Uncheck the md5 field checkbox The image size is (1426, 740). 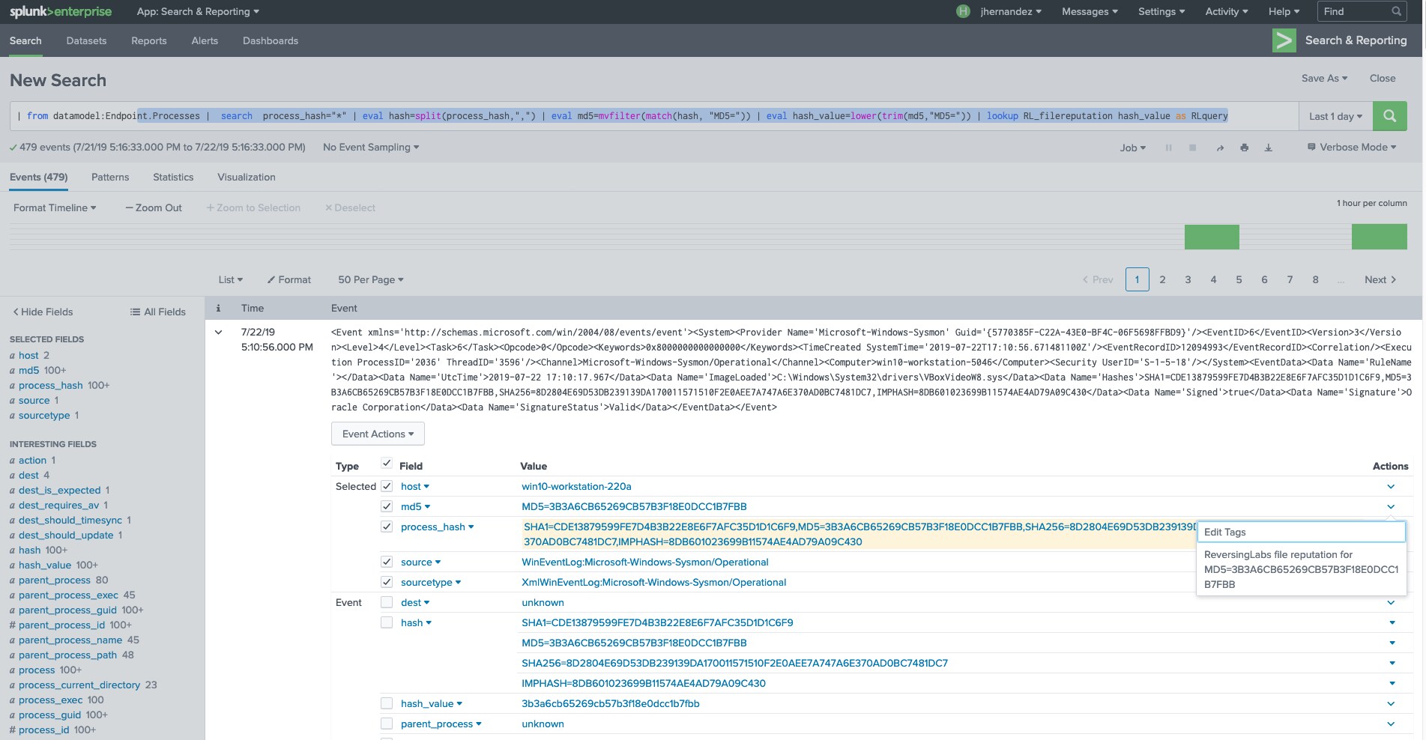coord(387,506)
